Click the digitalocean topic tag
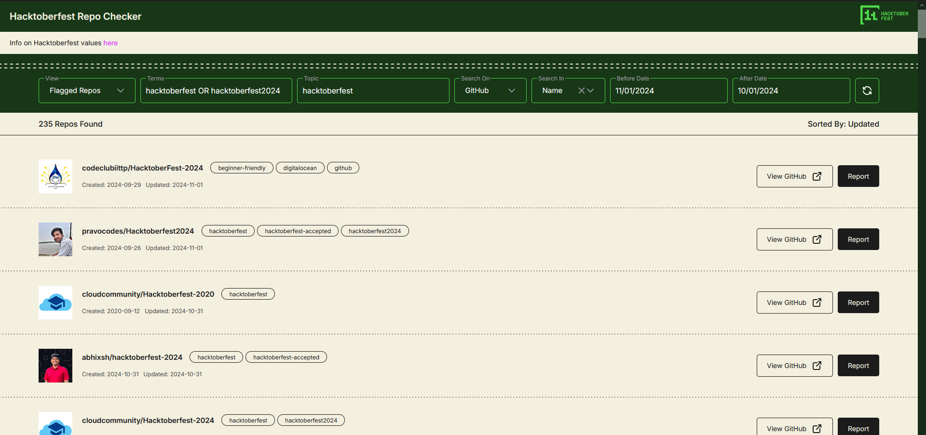The image size is (926, 435). click(300, 168)
